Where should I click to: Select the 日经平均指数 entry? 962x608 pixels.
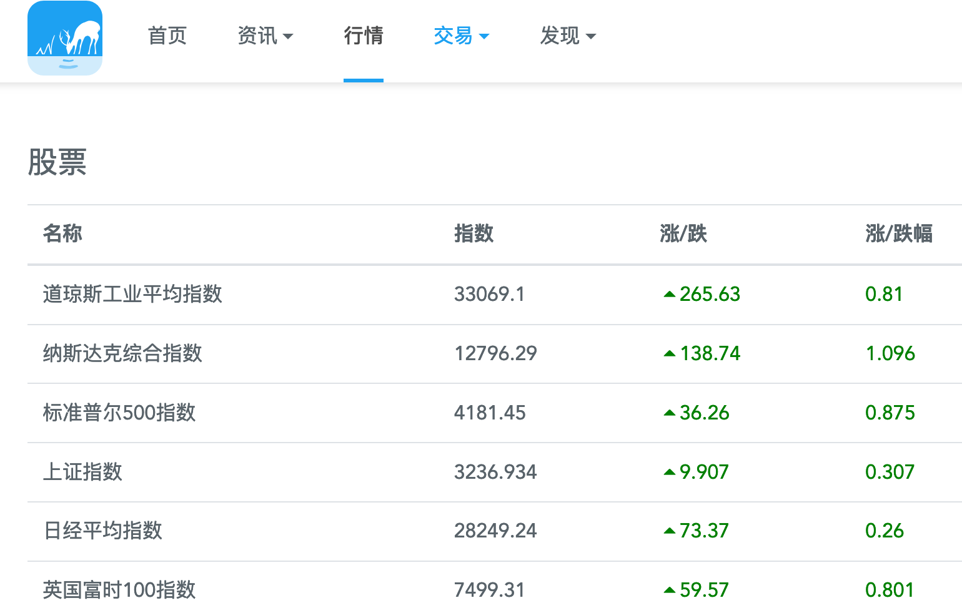coord(102,531)
